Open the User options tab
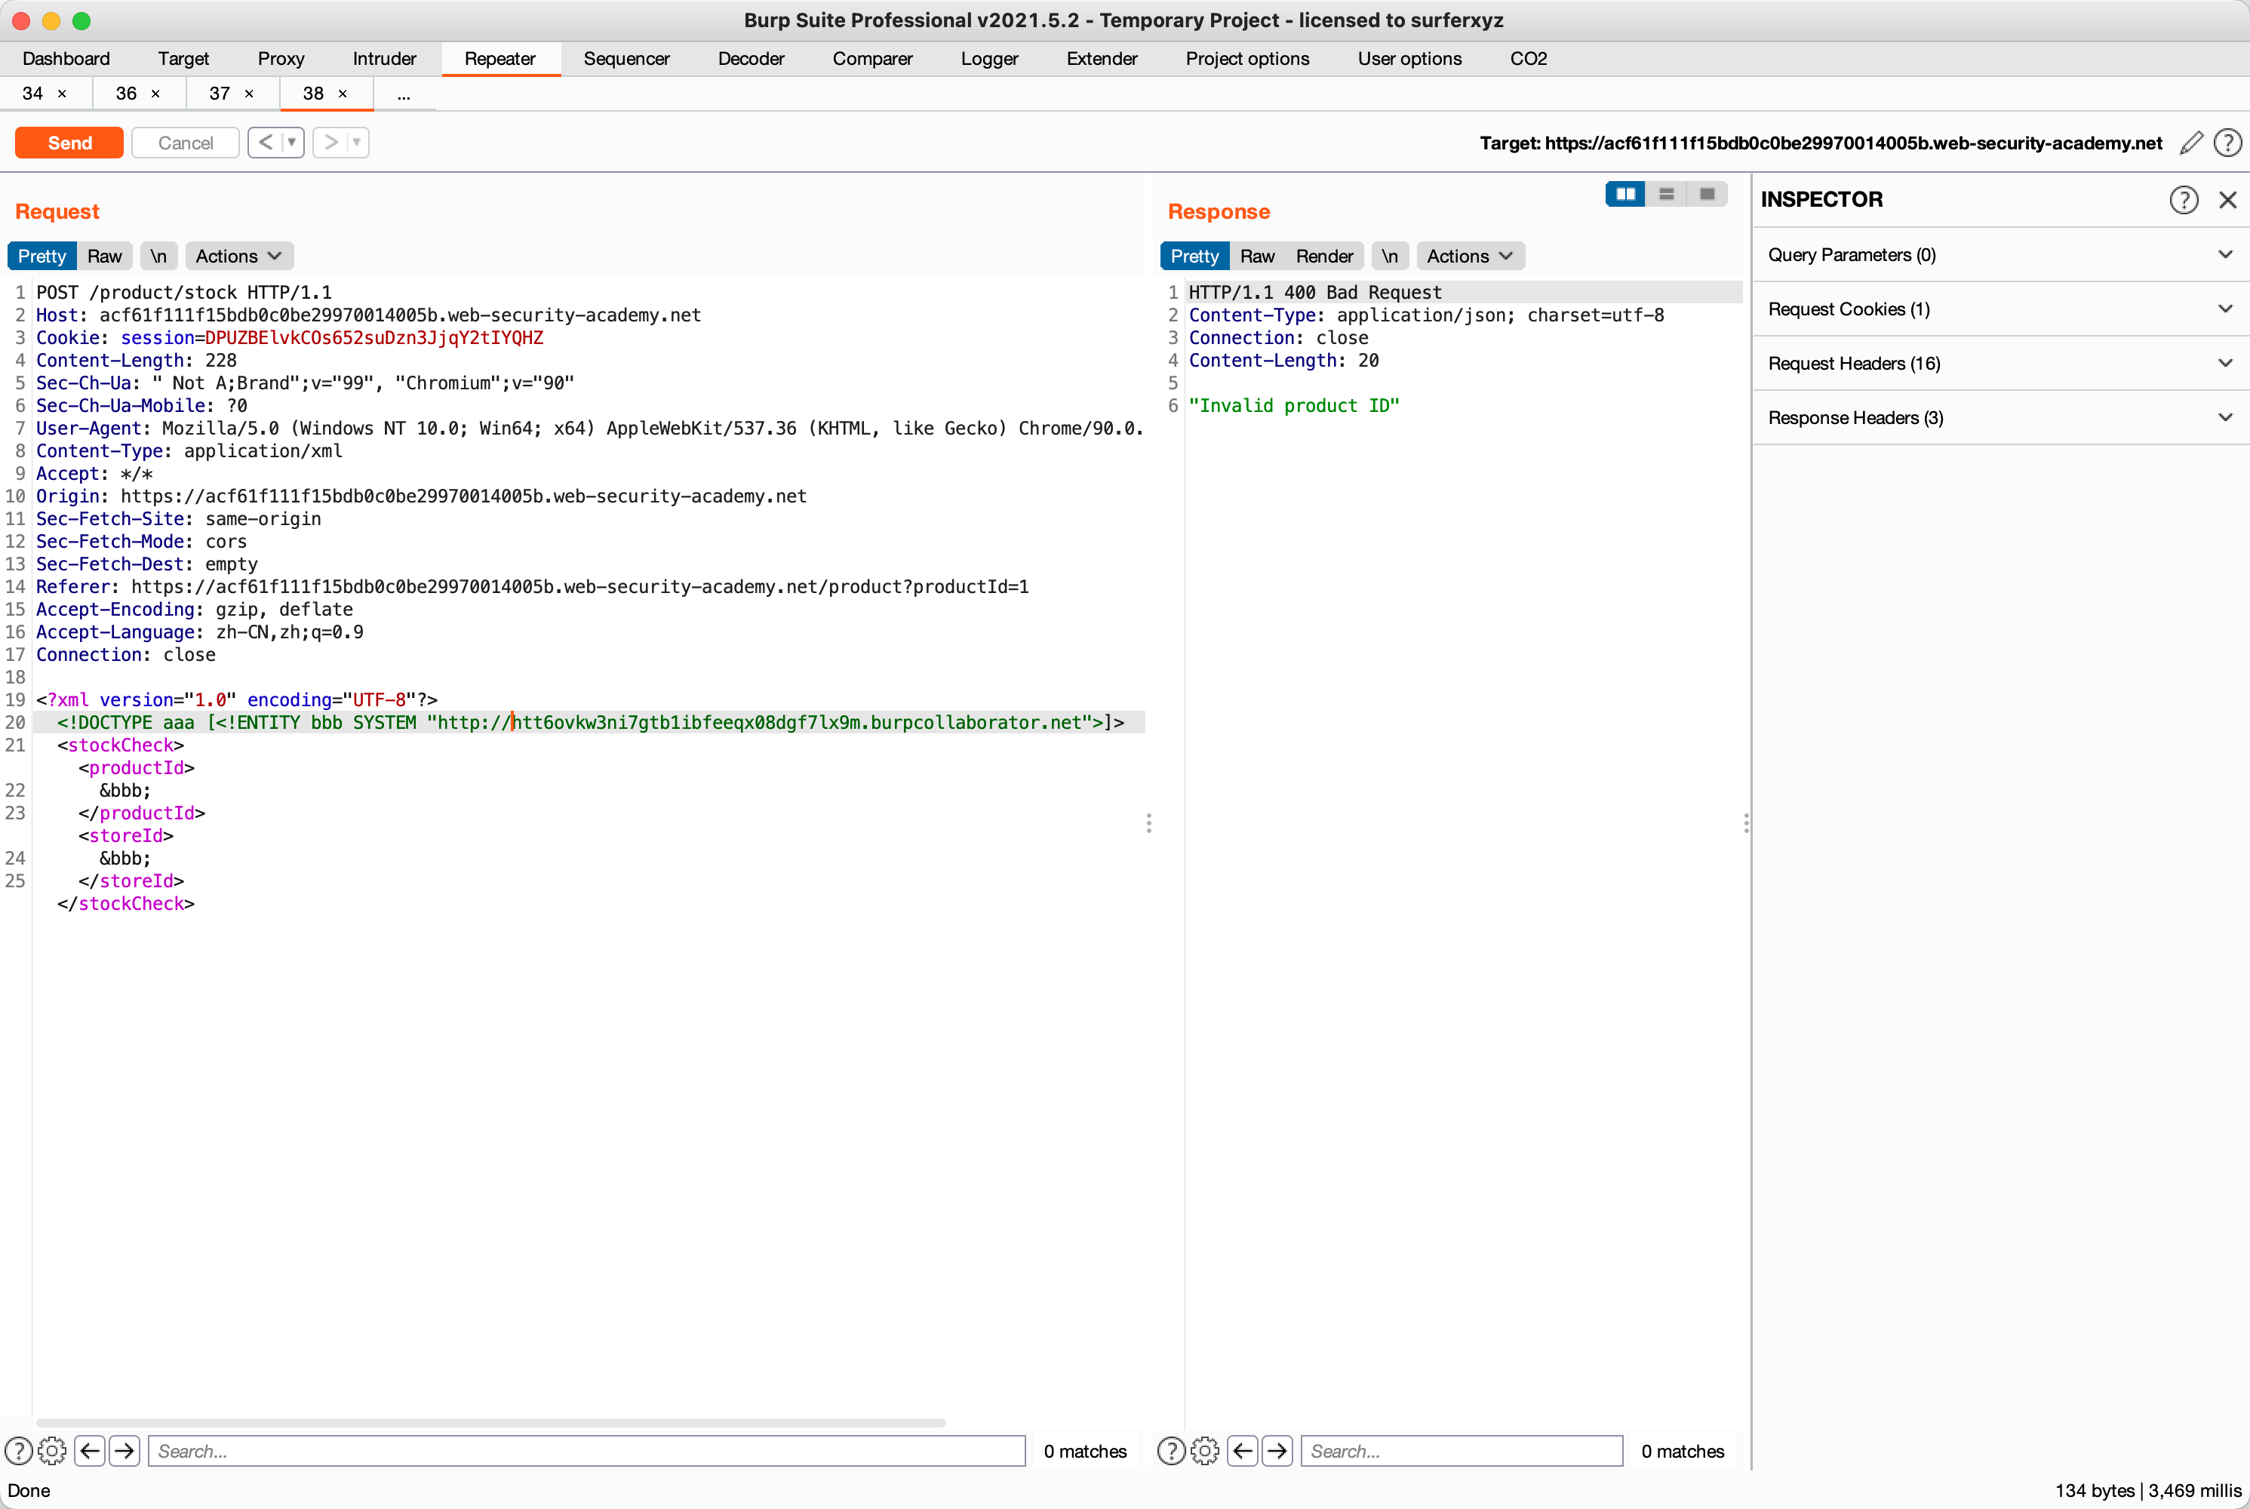This screenshot has height=1509, width=2250. [1409, 59]
